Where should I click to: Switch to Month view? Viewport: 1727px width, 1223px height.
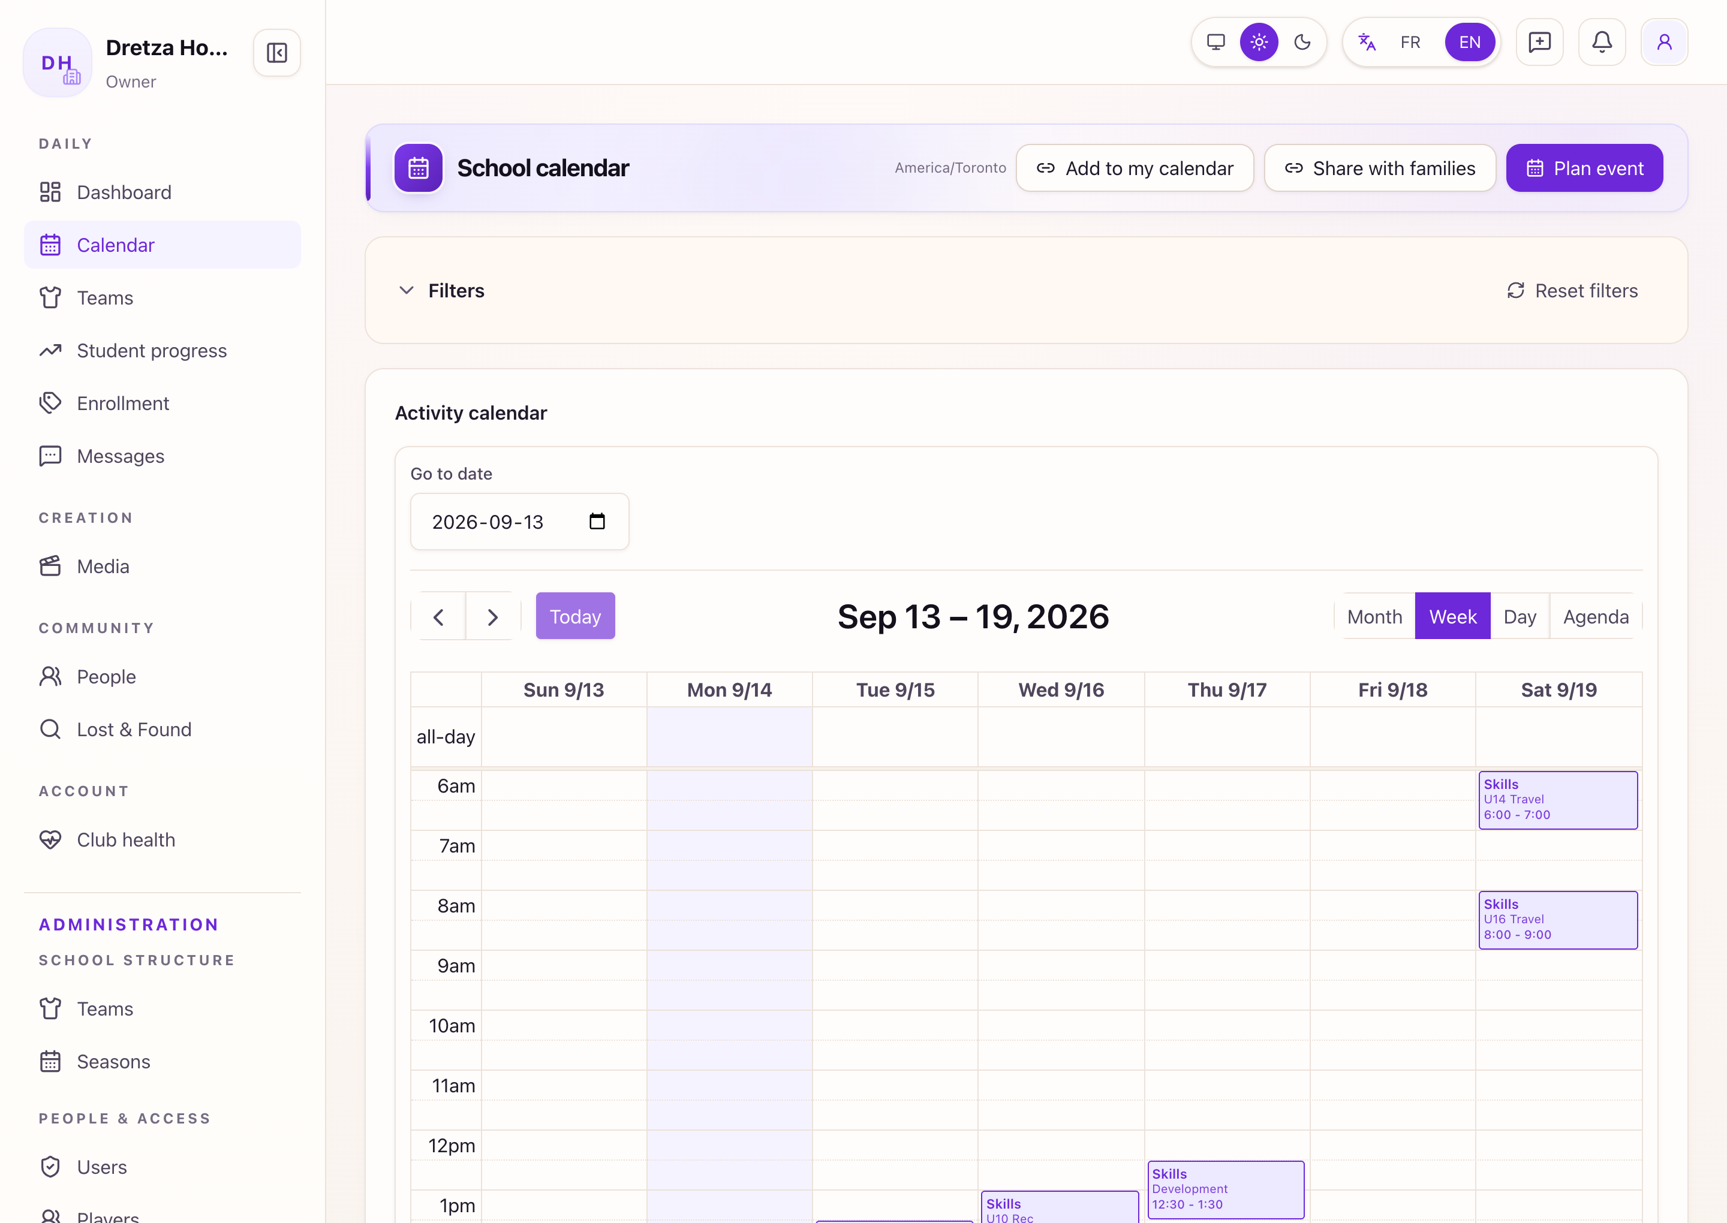coord(1374,617)
